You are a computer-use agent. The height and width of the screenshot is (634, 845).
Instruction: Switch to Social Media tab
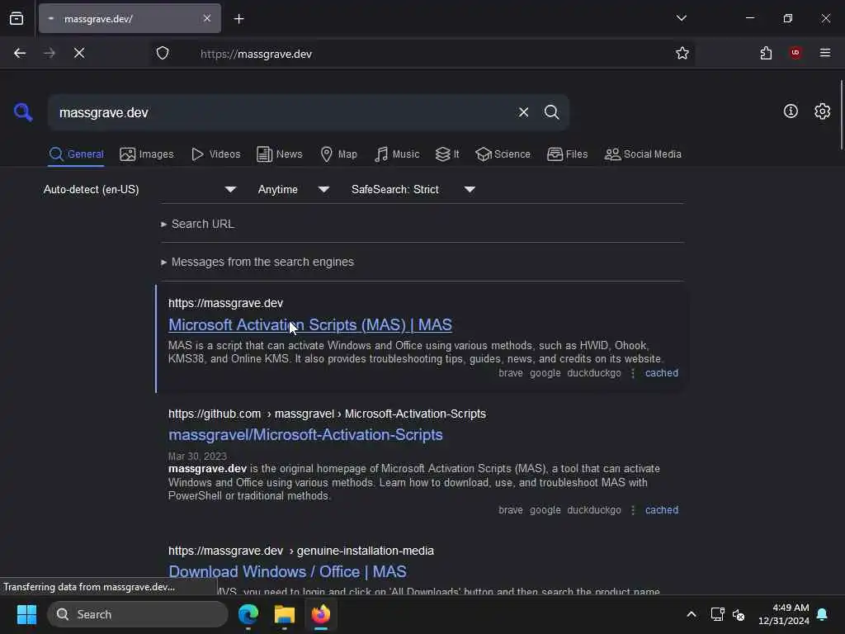point(643,154)
